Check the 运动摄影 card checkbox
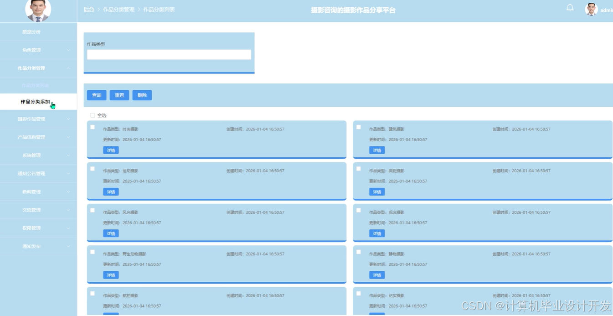Viewport: 613px width, 316px height. click(x=93, y=169)
